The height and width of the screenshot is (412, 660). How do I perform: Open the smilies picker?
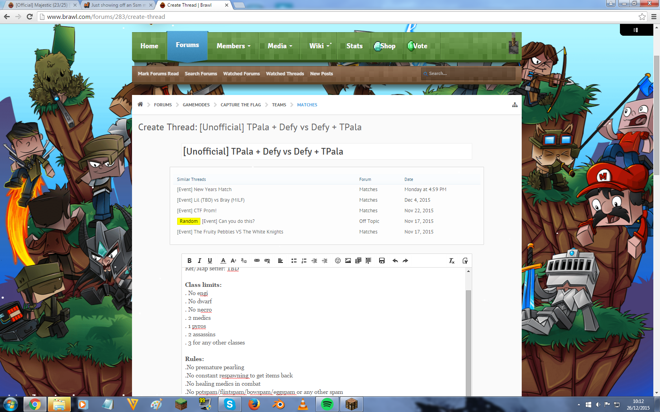338,261
